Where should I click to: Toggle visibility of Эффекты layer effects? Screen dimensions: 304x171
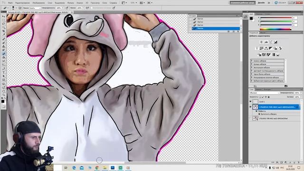click(256, 111)
